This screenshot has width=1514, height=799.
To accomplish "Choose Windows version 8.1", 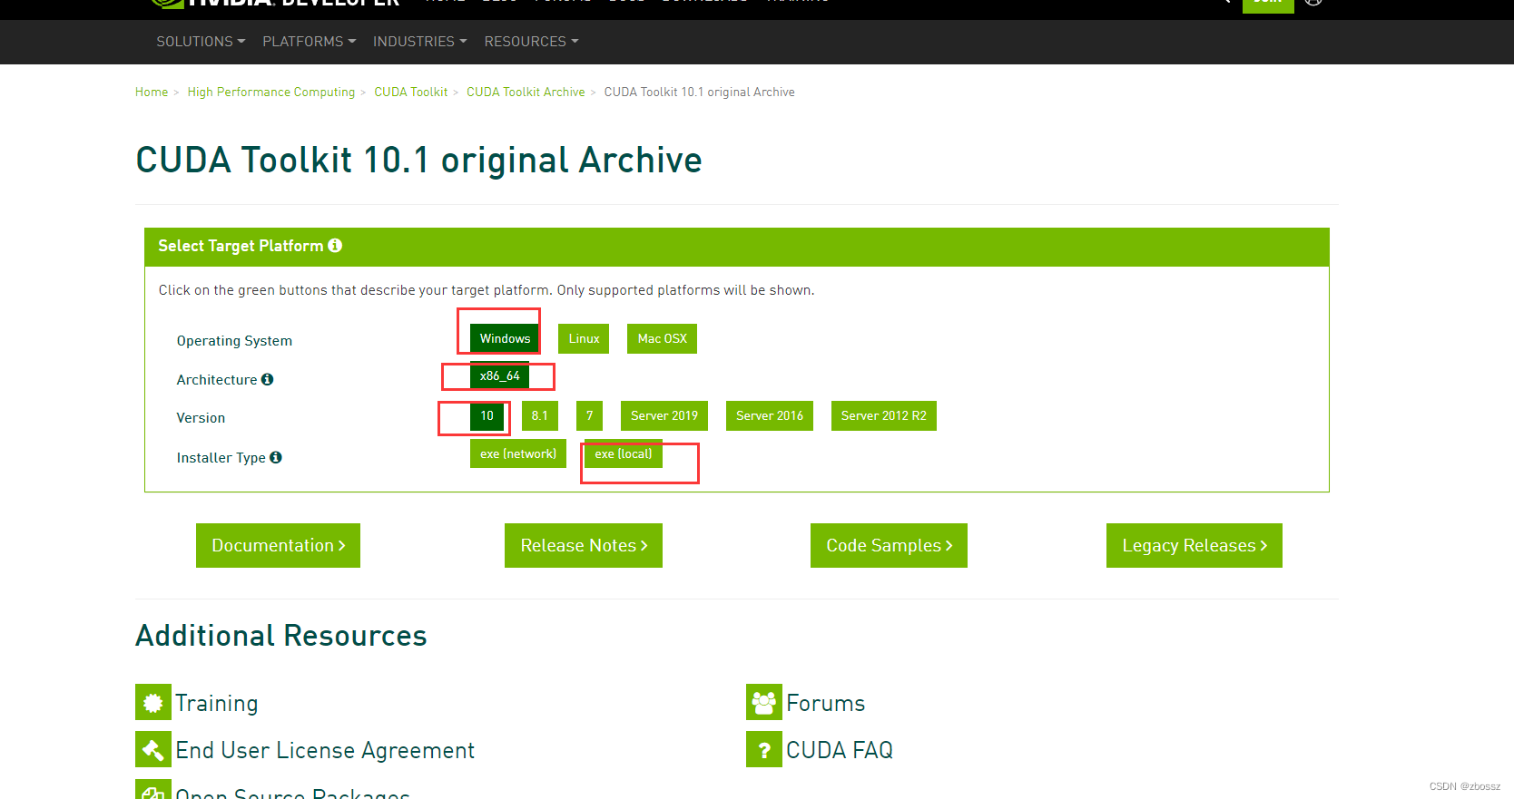I will point(539,415).
